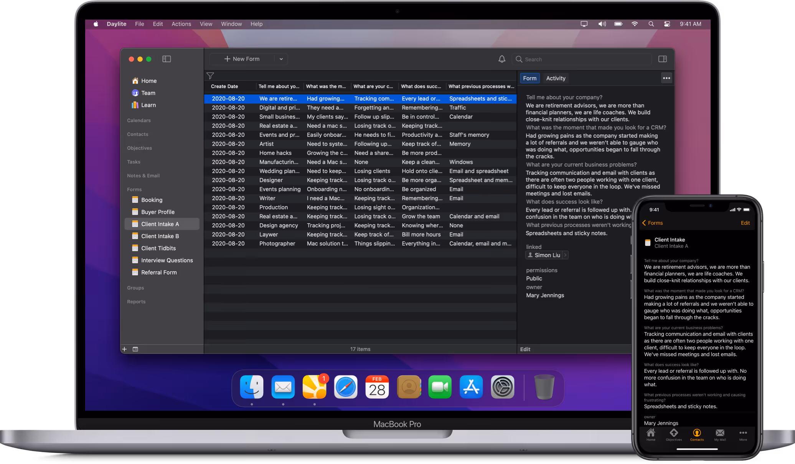Open the Apple menu

(96, 24)
